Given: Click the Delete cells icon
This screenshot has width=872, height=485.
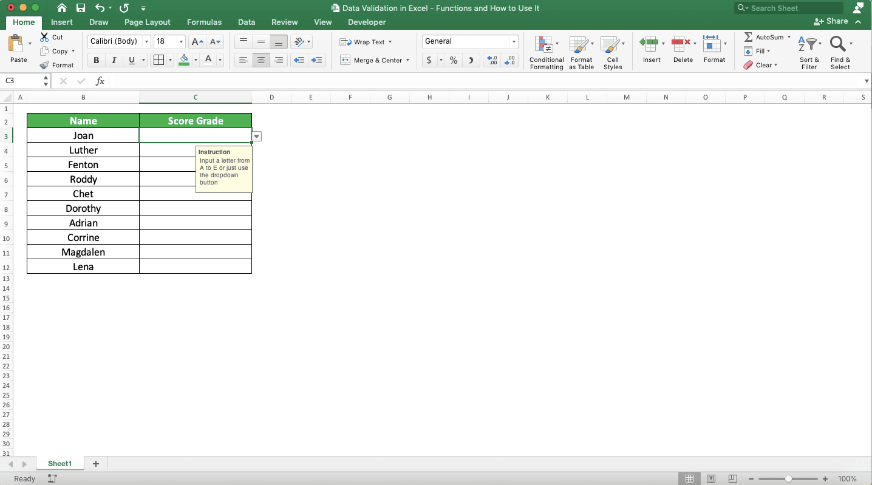Looking at the screenshot, I should tap(680, 43).
